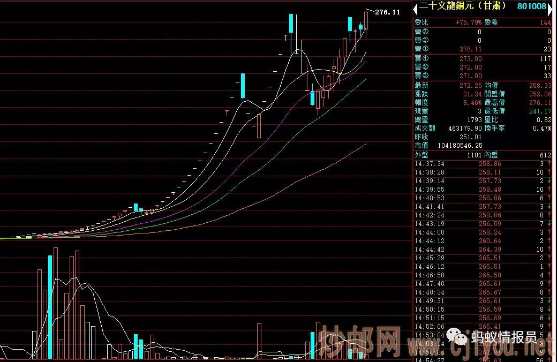Select the 14:46:12 trade record row
The width and height of the screenshot is (557, 362).
click(482, 266)
